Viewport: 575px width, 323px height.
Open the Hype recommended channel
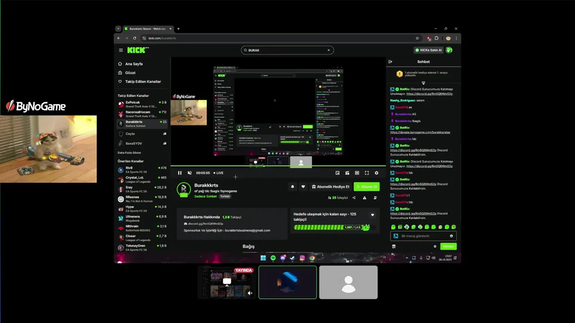click(x=142, y=209)
